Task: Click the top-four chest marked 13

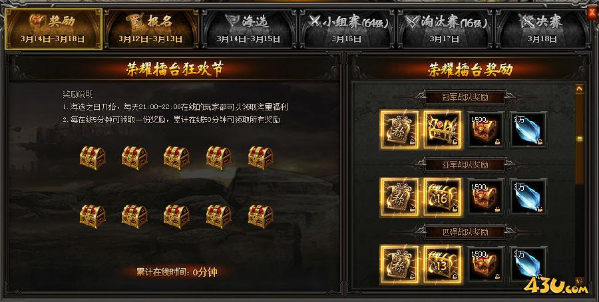Action: [x=443, y=265]
